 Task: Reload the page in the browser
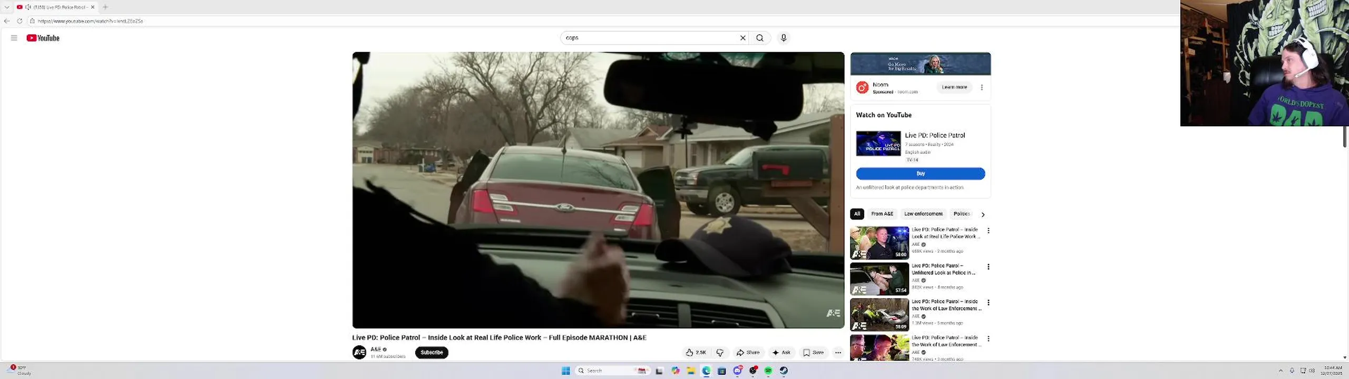coord(19,21)
